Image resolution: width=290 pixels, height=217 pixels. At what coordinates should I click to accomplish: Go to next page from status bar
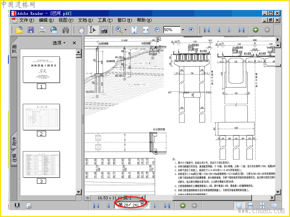point(156,205)
